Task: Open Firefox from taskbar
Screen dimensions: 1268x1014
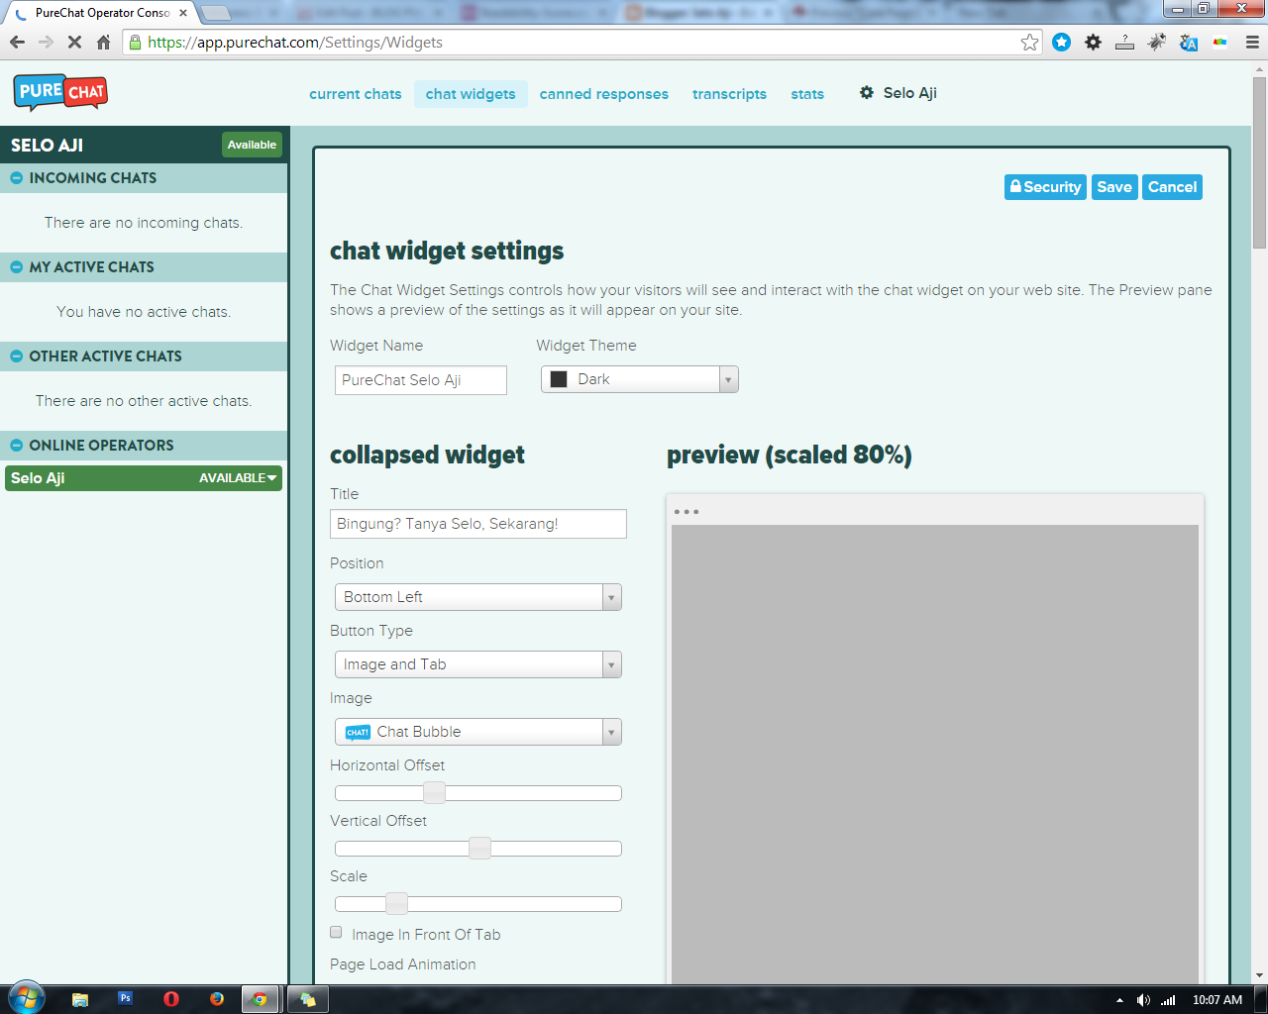Action: pos(217,999)
